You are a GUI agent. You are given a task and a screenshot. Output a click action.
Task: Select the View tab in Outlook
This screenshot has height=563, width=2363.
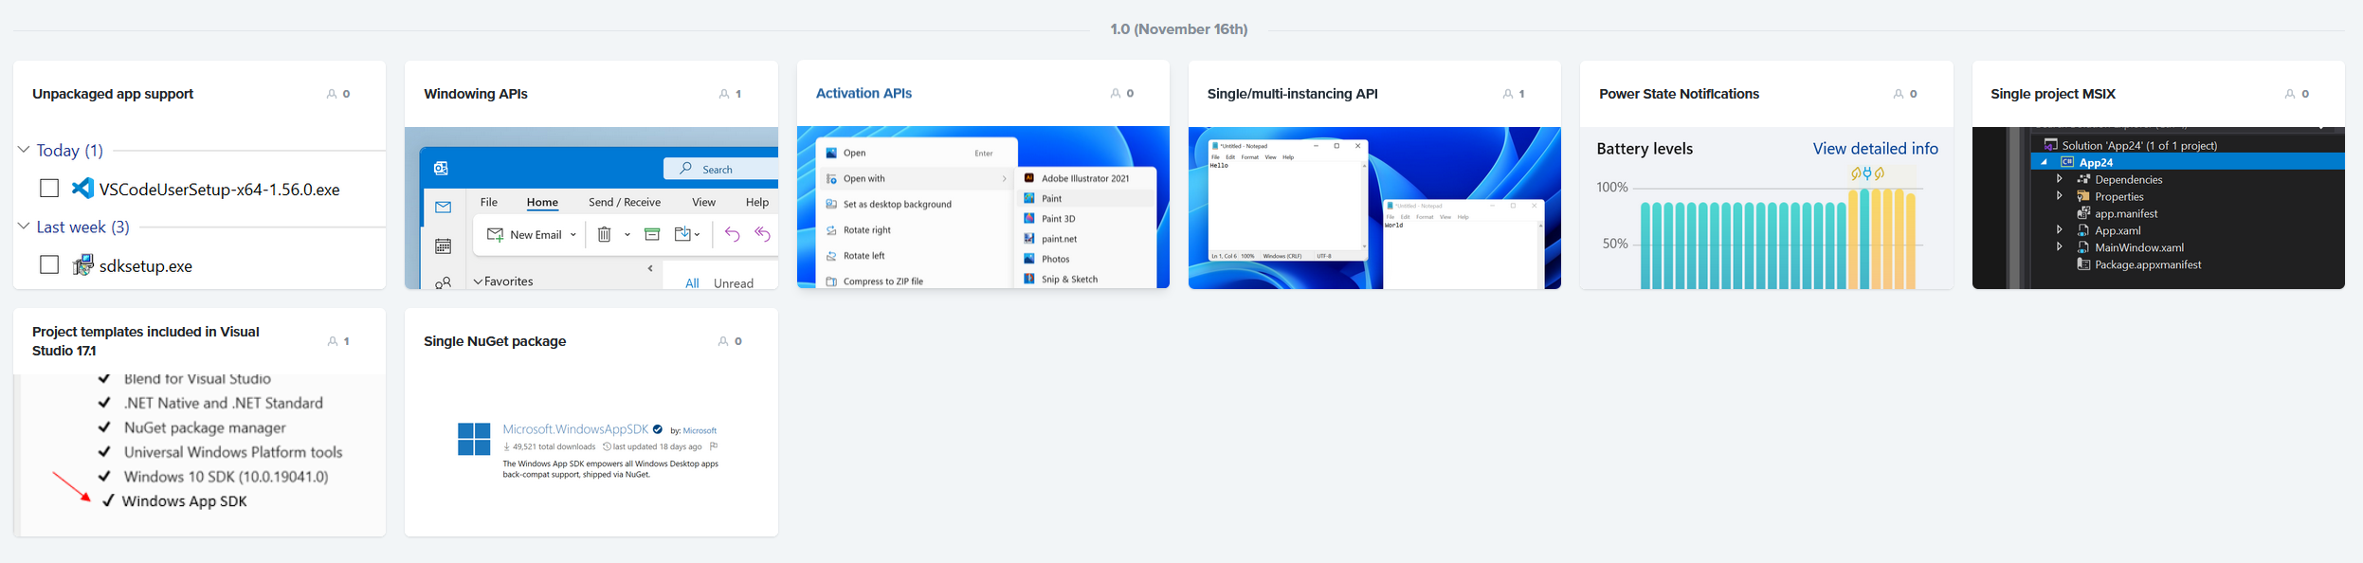[x=703, y=202]
